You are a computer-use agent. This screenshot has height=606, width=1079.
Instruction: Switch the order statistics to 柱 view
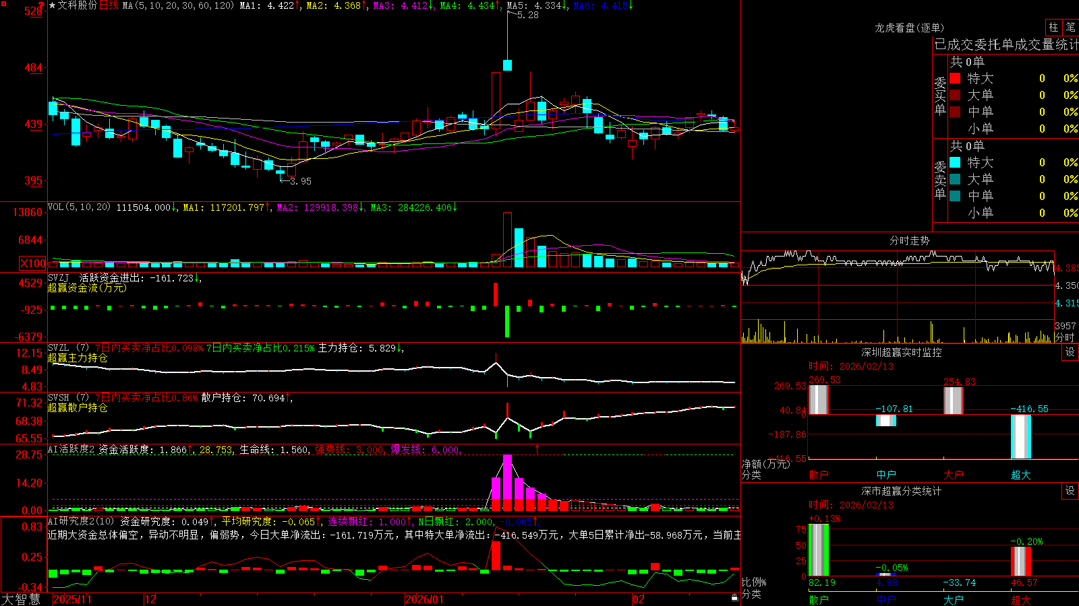click(1053, 27)
